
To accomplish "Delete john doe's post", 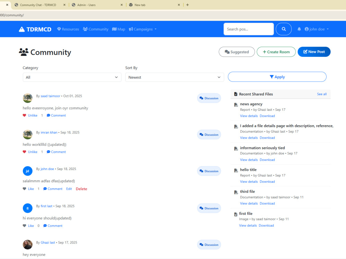I will coord(81,189).
